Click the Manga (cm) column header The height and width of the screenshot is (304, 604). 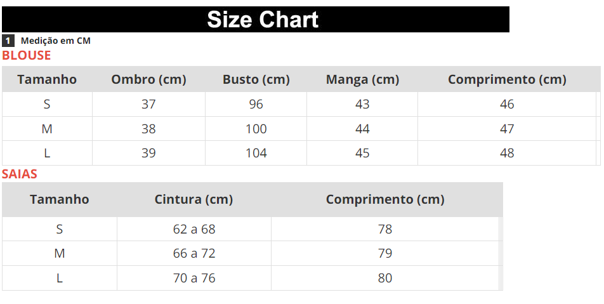(x=362, y=79)
